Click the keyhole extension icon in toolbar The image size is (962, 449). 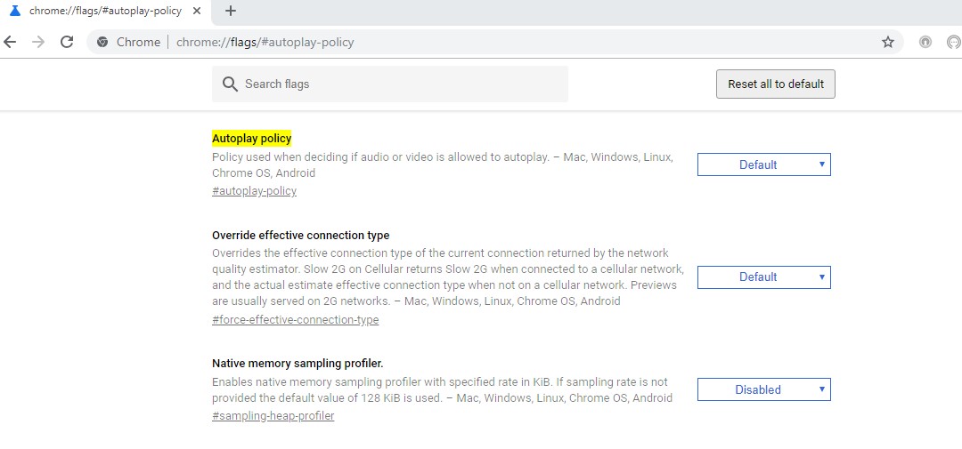(x=925, y=42)
